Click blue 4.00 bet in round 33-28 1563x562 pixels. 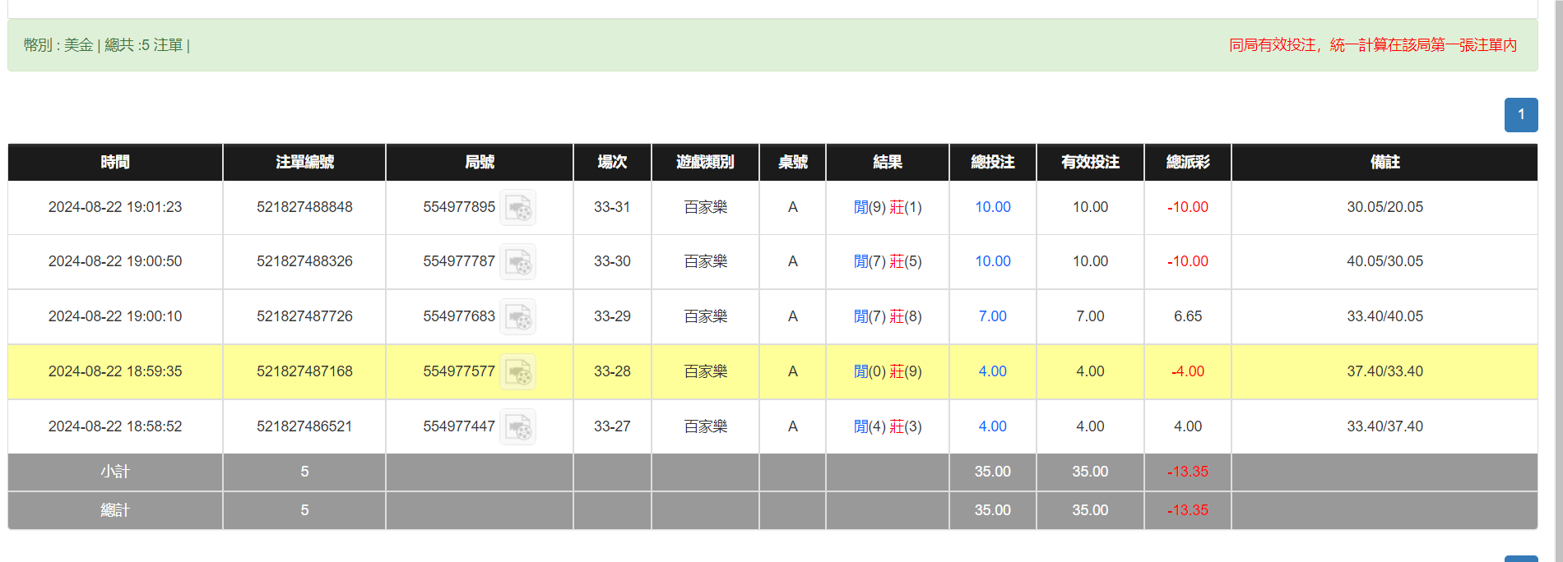pos(992,371)
